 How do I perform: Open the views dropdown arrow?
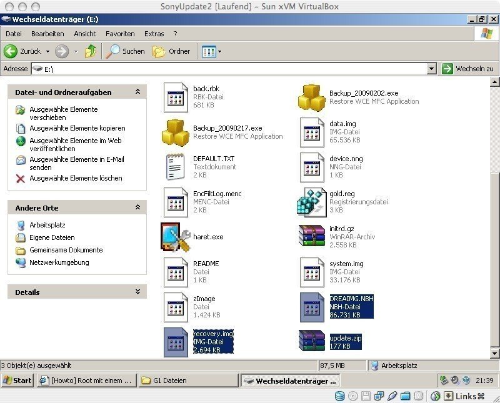219,52
